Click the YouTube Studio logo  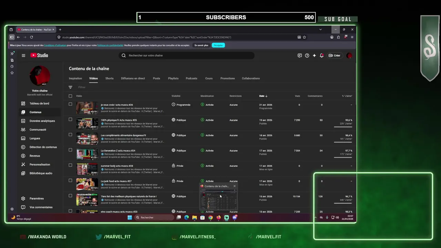point(39,55)
